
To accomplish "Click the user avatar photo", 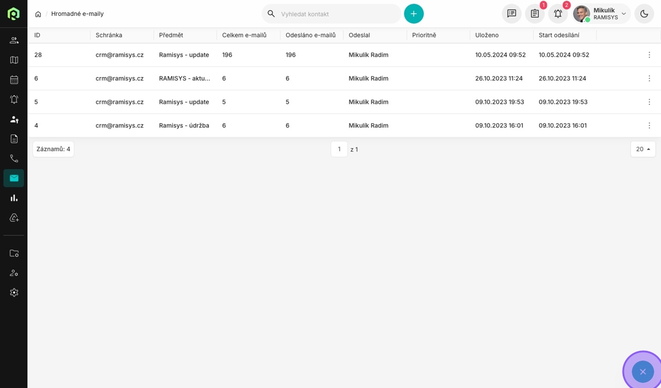I will pyautogui.click(x=581, y=14).
